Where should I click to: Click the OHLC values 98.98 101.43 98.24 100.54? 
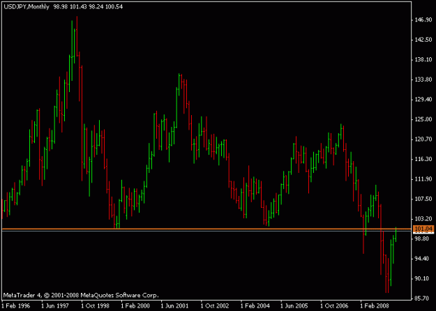[x=88, y=7]
